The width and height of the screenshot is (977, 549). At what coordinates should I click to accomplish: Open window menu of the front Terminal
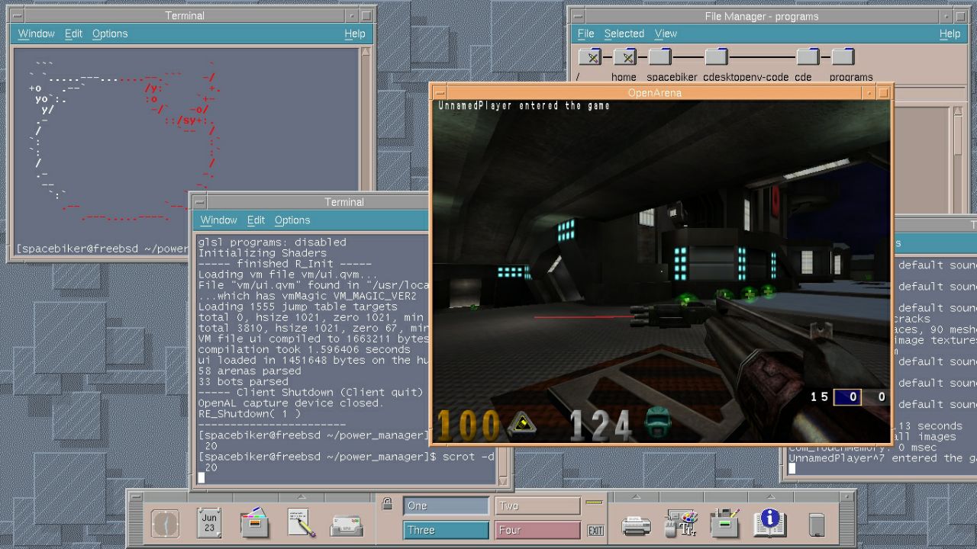pyautogui.click(x=200, y=202)
